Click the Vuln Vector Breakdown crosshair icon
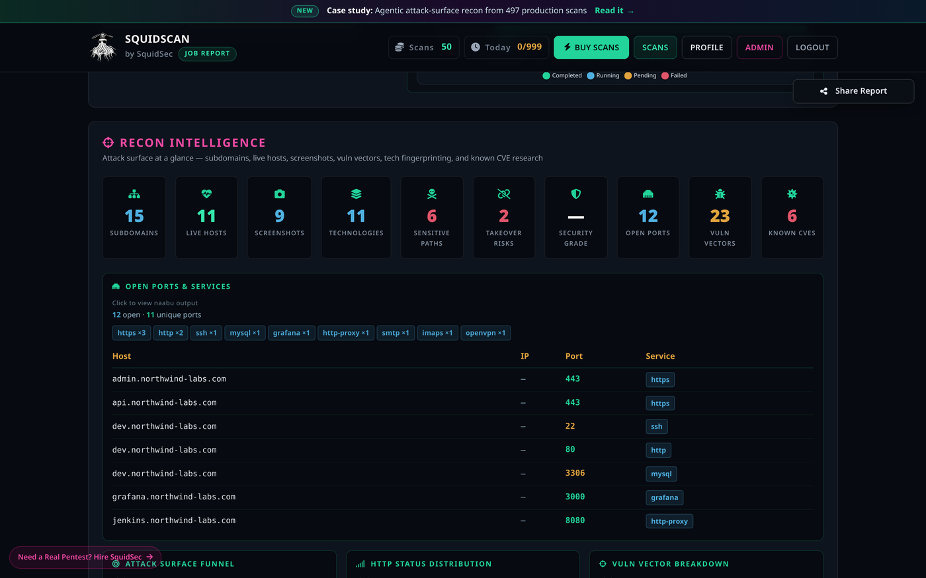Screen dimensions: 926x578 tap(603, 564)
